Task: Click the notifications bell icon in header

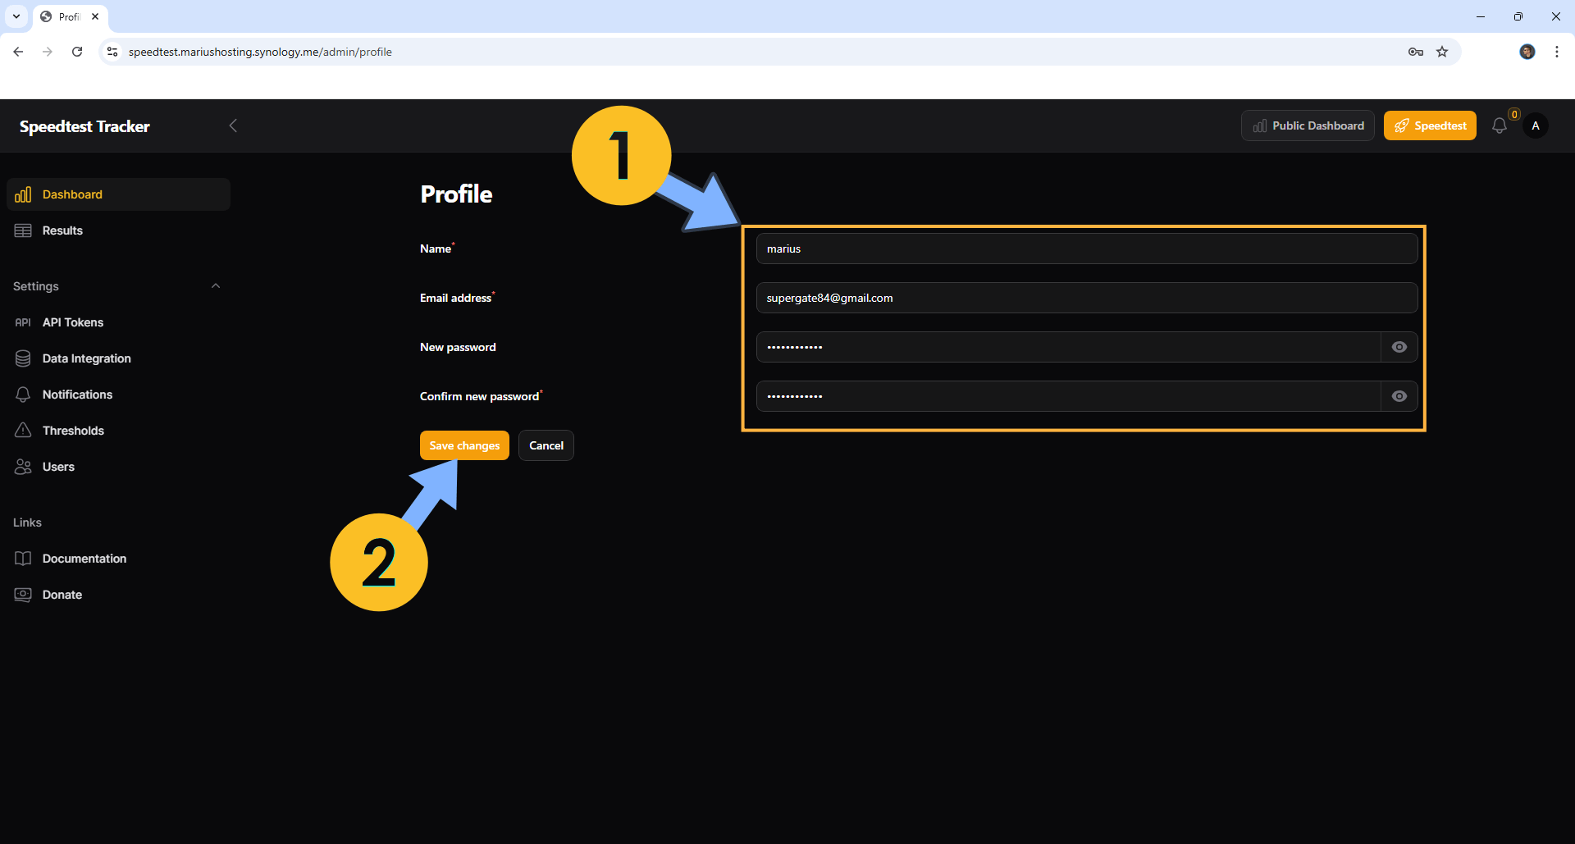Action: pos(1499,126)
